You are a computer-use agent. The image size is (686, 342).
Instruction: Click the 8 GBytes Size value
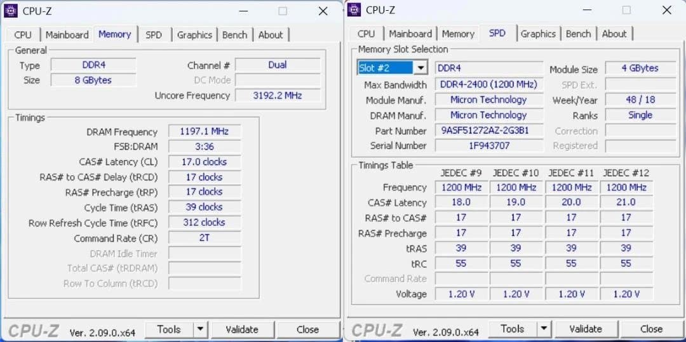pyautogui.click(x=93, y=81)
